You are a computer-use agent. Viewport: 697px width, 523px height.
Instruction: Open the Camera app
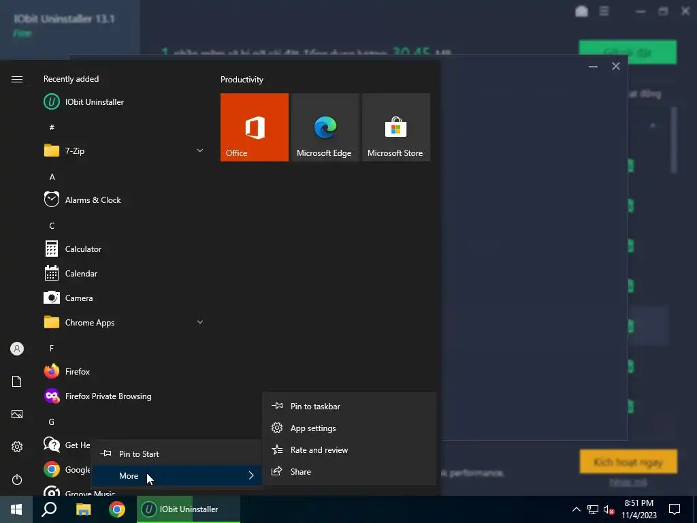[x=125, y=298]
